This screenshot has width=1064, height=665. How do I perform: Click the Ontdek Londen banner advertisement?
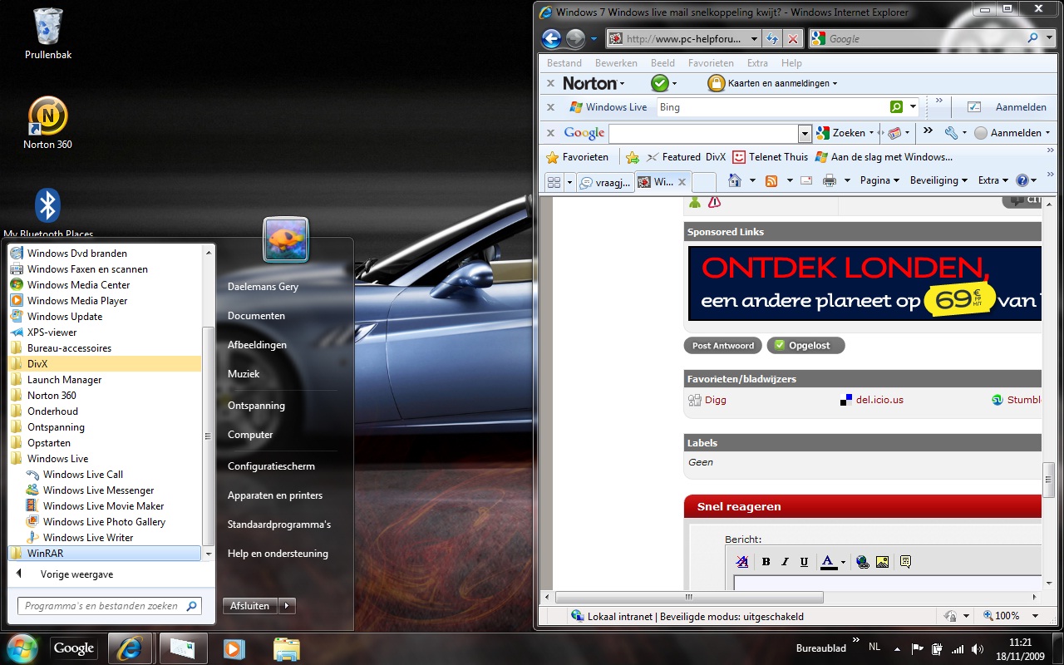pyautogui.click(x=864, y=283)
